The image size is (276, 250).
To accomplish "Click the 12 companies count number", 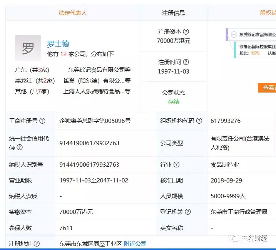I will (64, 54).
